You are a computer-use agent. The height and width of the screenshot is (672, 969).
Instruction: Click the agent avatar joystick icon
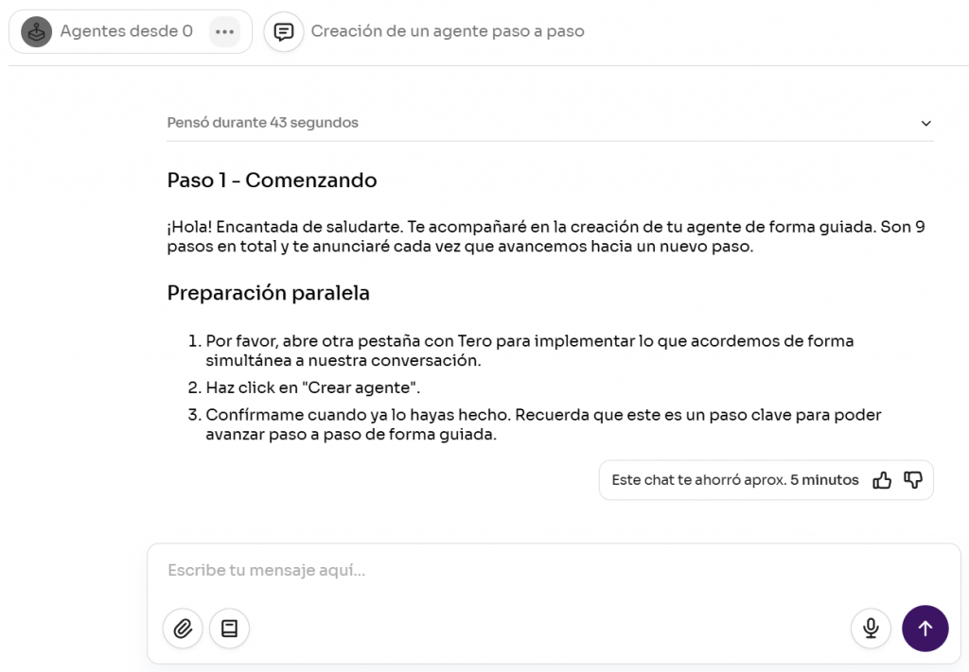coord(36,31)
